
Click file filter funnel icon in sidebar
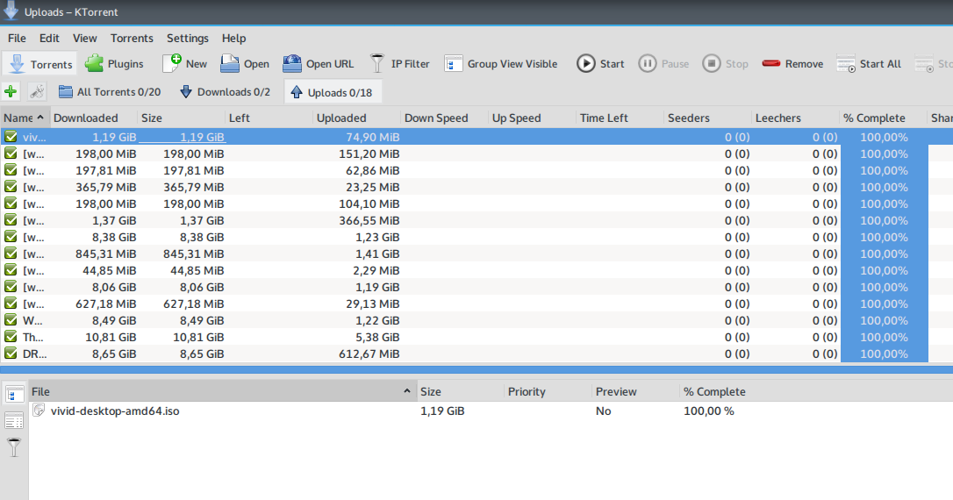coord(14,447)
